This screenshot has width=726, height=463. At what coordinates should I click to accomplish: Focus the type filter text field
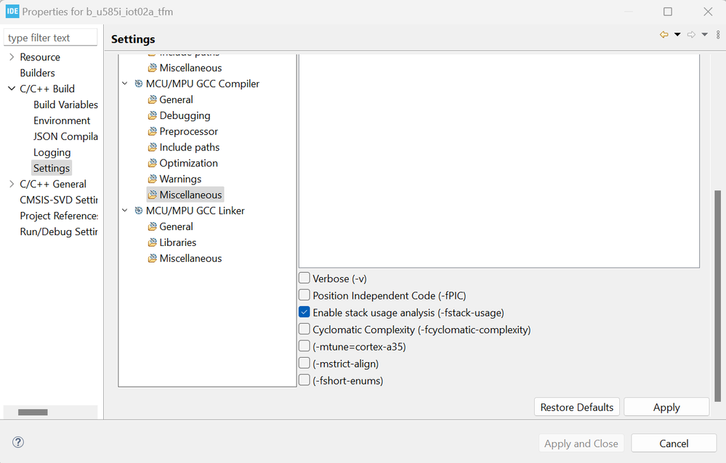click(x=50, y=38)
